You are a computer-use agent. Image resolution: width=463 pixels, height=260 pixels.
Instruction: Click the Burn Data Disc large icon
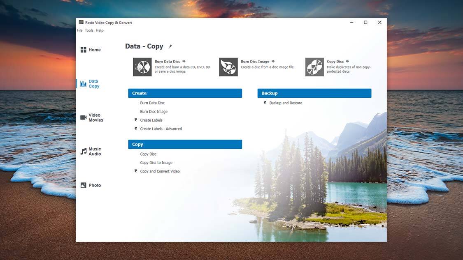pos(142,67)
